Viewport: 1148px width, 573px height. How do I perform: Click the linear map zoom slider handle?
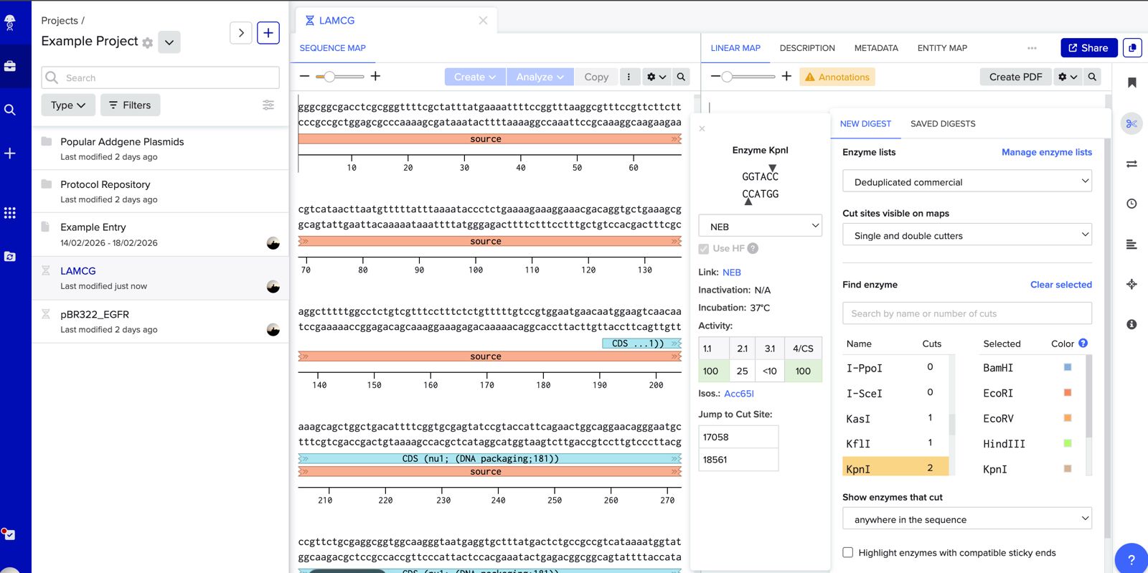point(727,77)
